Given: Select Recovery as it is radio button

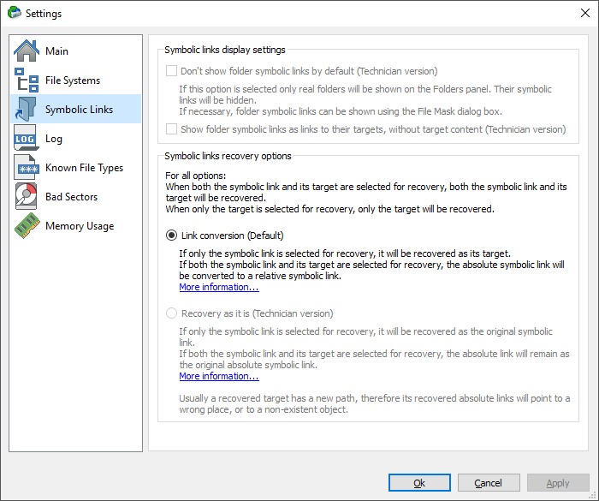Looking at the screenshot, I should (x=171, y=313).
